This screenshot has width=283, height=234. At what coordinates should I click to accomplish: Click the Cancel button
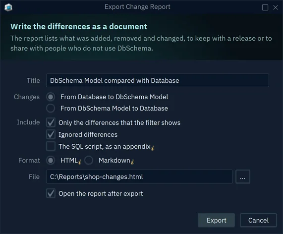coord(258,220)
